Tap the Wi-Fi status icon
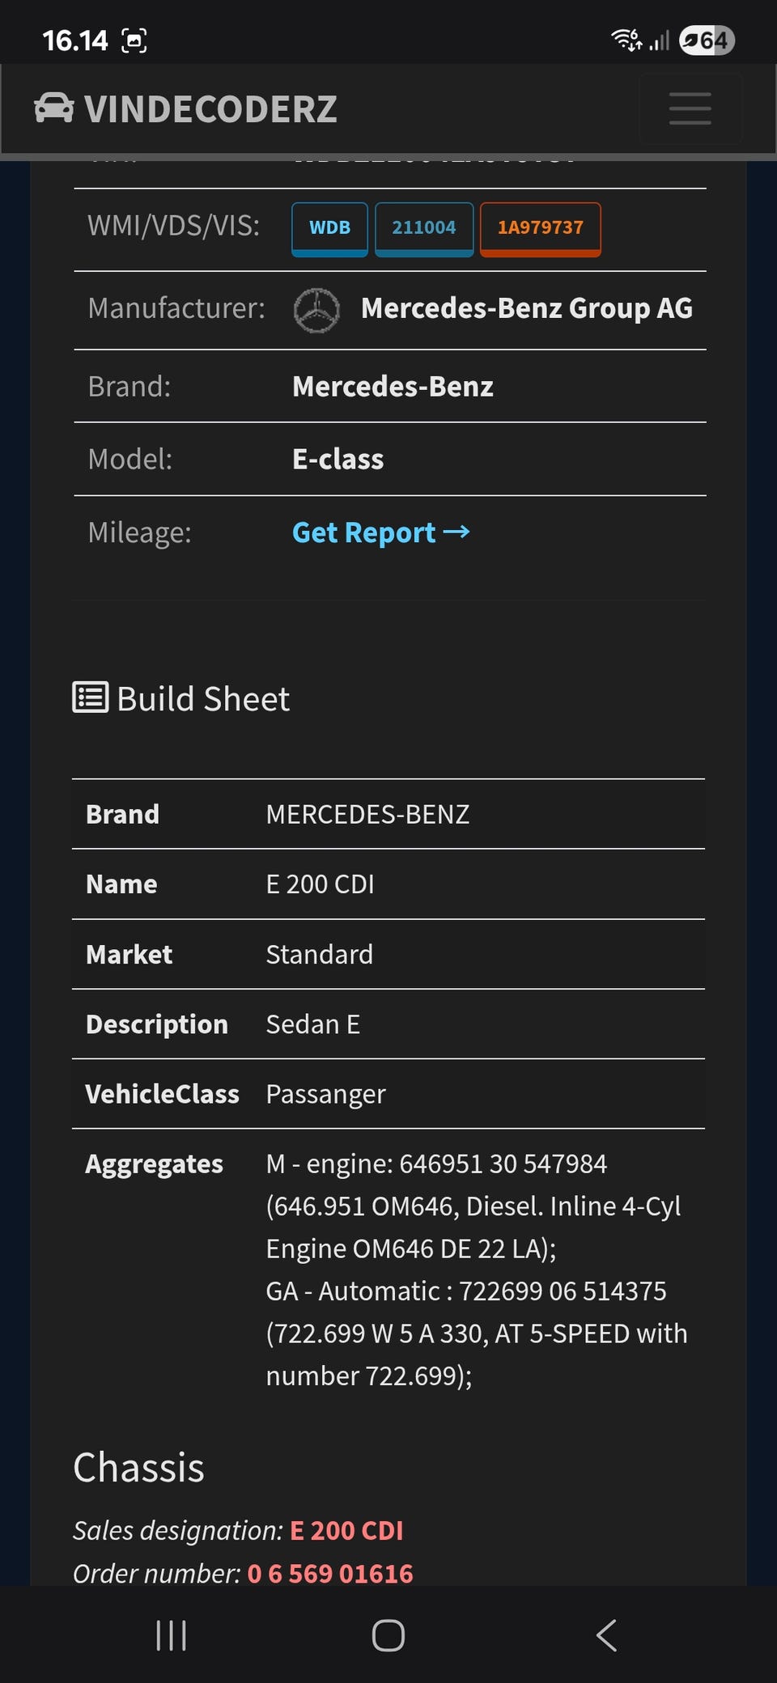Image resolution: width=777 pixels, height=1683 pixels. [626, 39]
